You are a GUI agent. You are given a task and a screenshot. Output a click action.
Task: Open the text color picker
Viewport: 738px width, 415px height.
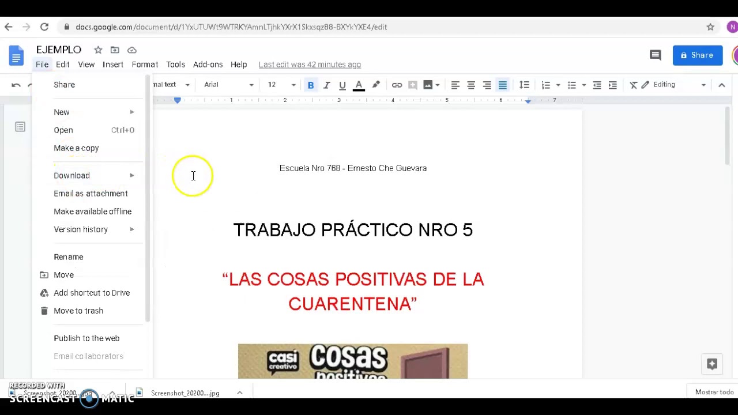(x=359, y=85)
